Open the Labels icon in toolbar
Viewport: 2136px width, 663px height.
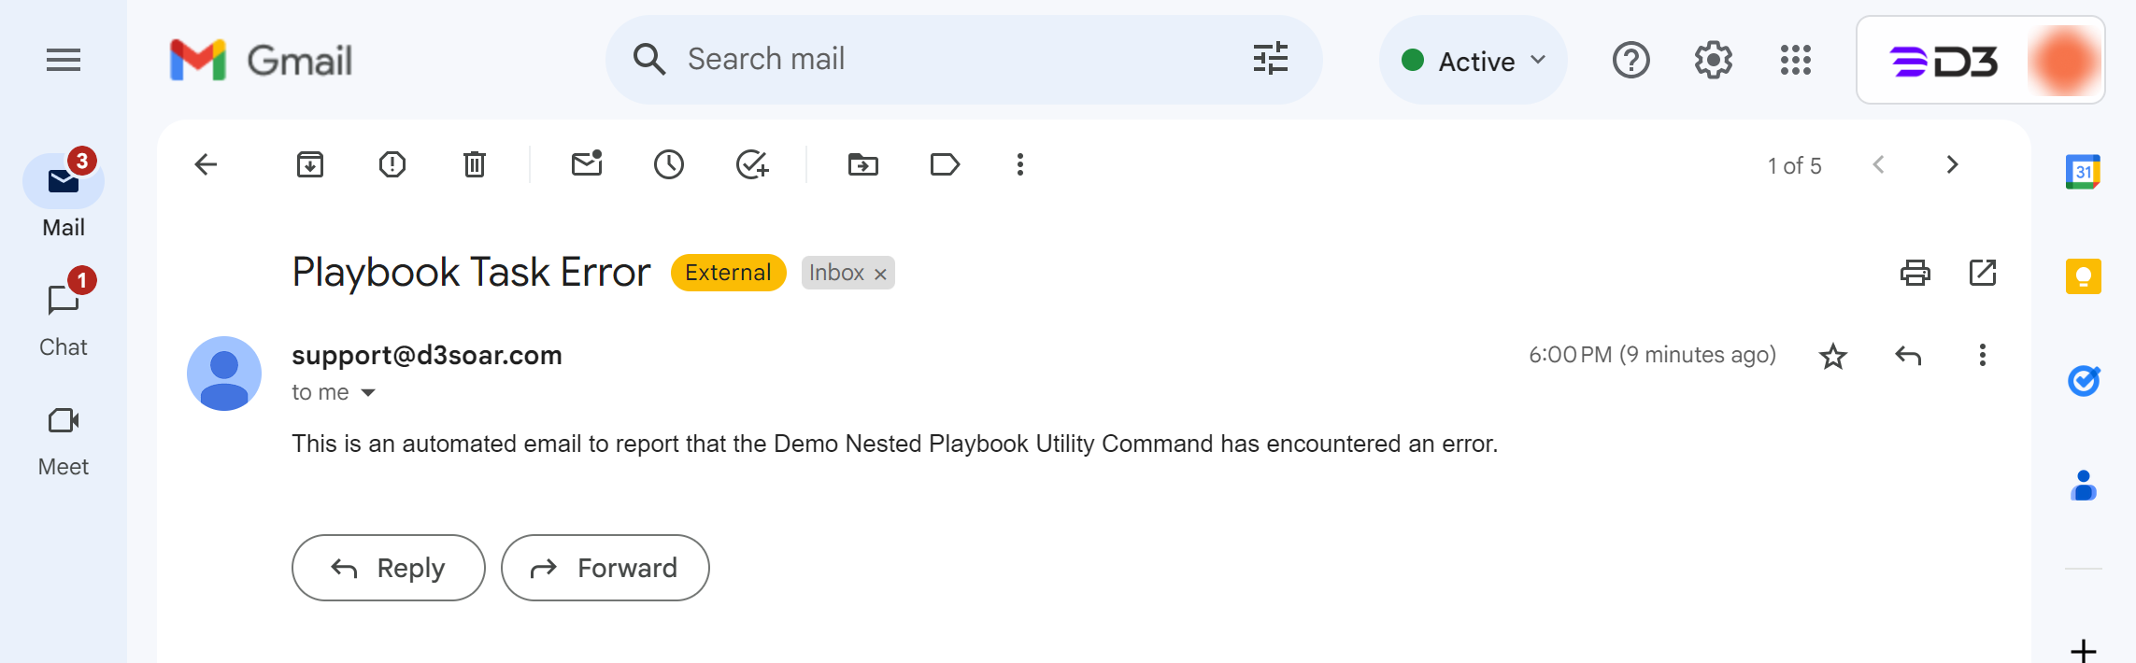(945, 165)
